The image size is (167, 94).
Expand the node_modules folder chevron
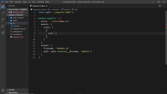point(9,18)
